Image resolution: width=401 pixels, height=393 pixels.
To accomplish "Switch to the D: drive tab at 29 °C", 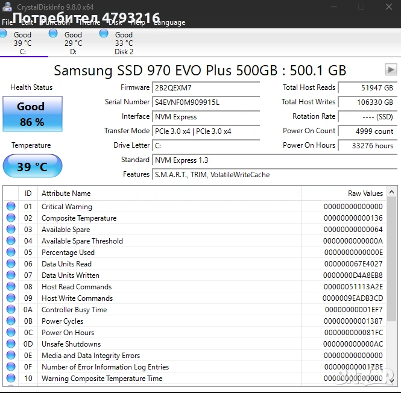I will tap(73, 43).
